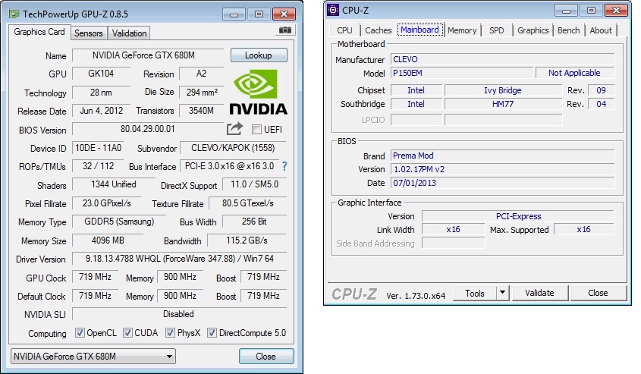Click the Close button in CPU-Z
This screenshot has width=641, height=374.
(598, 293)
